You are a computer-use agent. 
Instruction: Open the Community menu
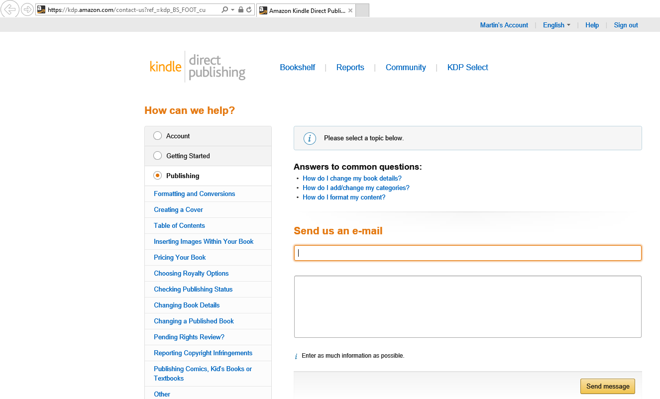(x=406, y=67)
